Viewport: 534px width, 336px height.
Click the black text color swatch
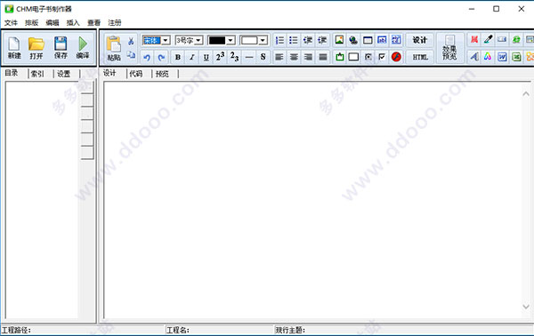[217, 41]
